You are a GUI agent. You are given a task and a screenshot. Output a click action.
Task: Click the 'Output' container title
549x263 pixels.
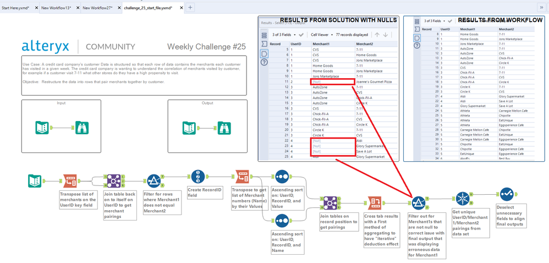(207, 103)
